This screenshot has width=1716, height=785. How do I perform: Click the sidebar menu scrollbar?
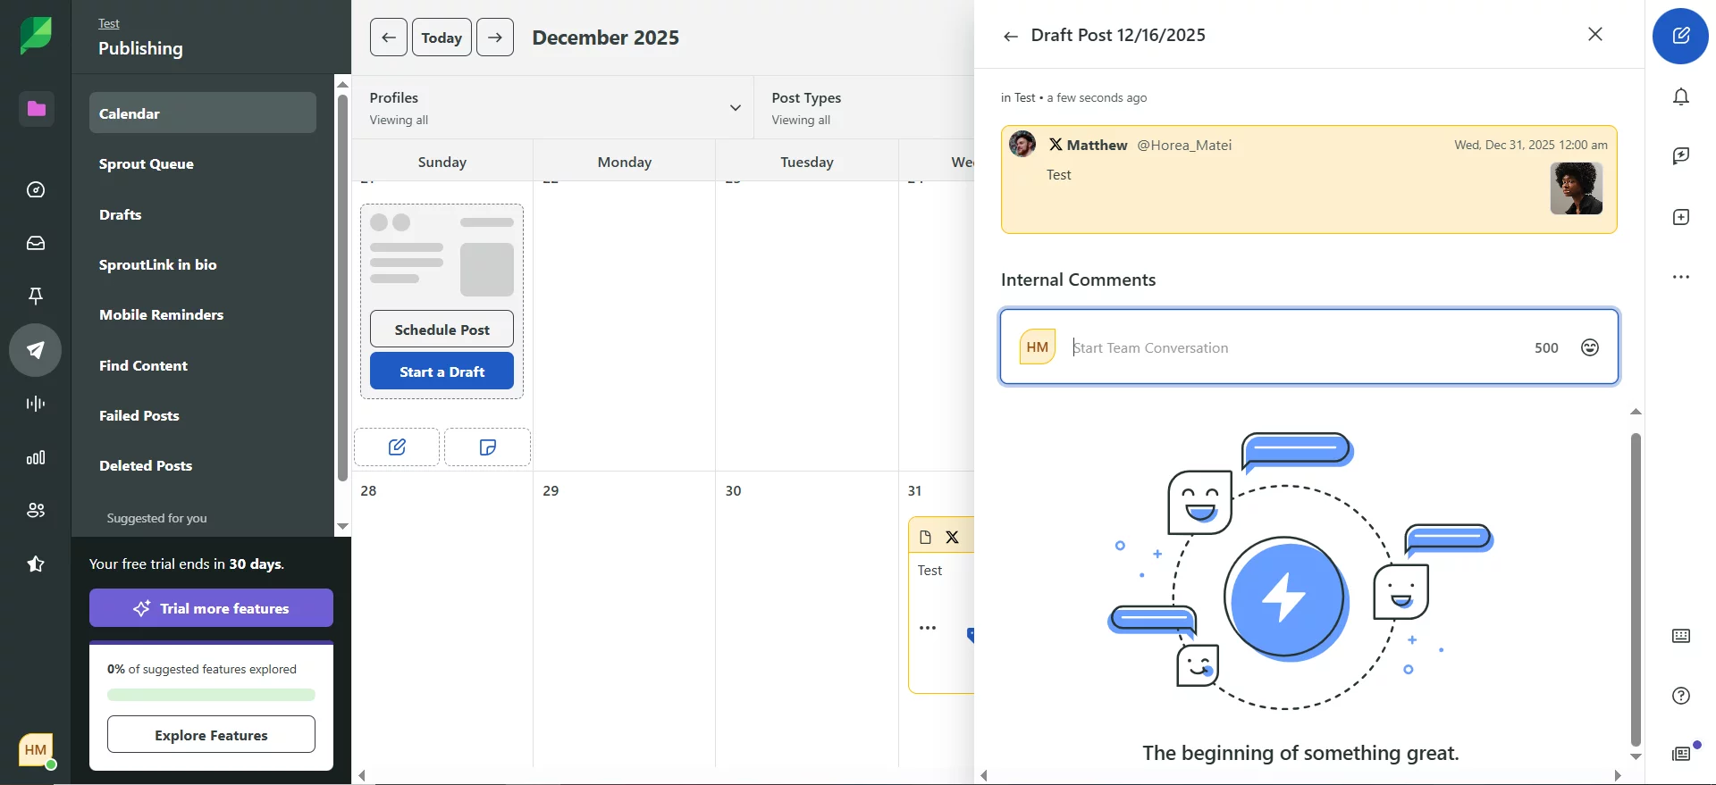342,288
